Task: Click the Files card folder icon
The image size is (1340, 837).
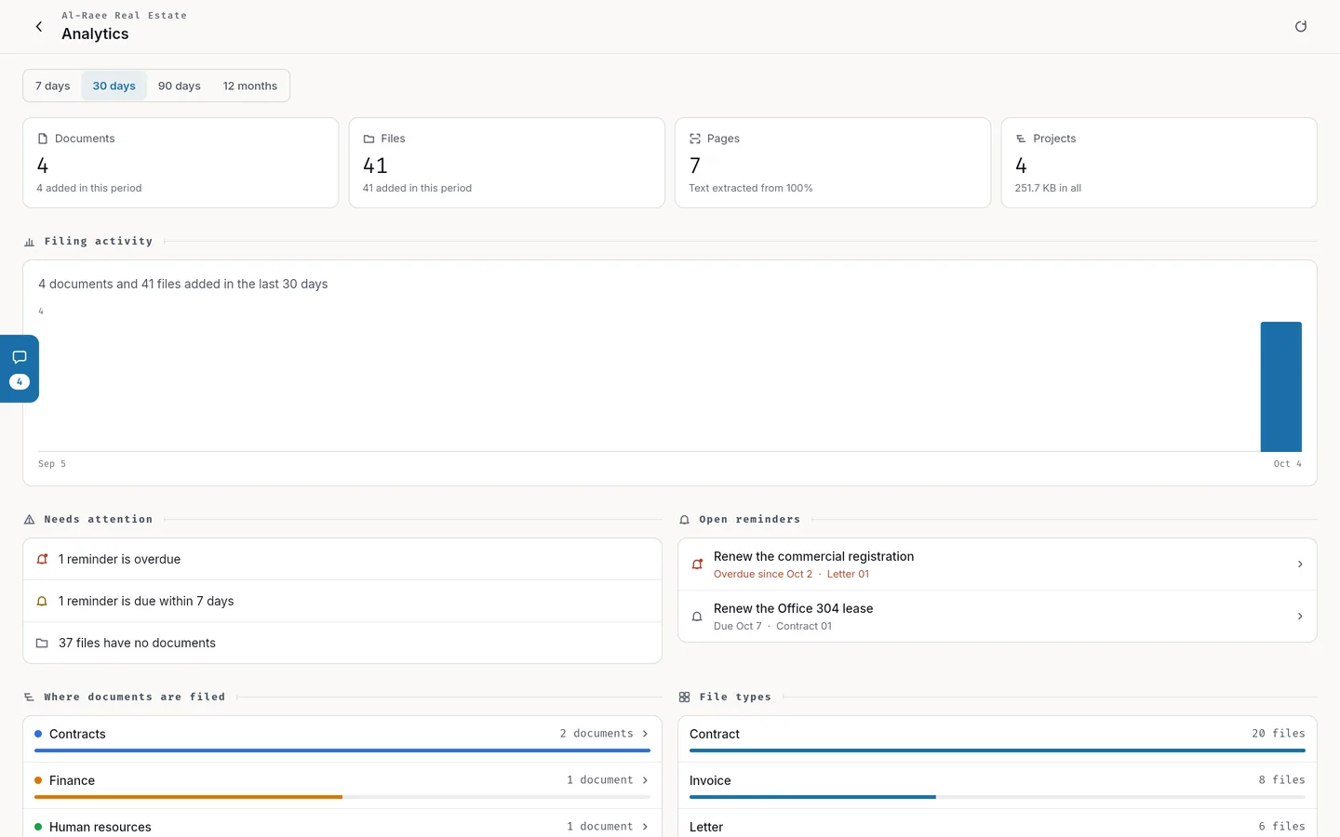Action: point(368,139)
